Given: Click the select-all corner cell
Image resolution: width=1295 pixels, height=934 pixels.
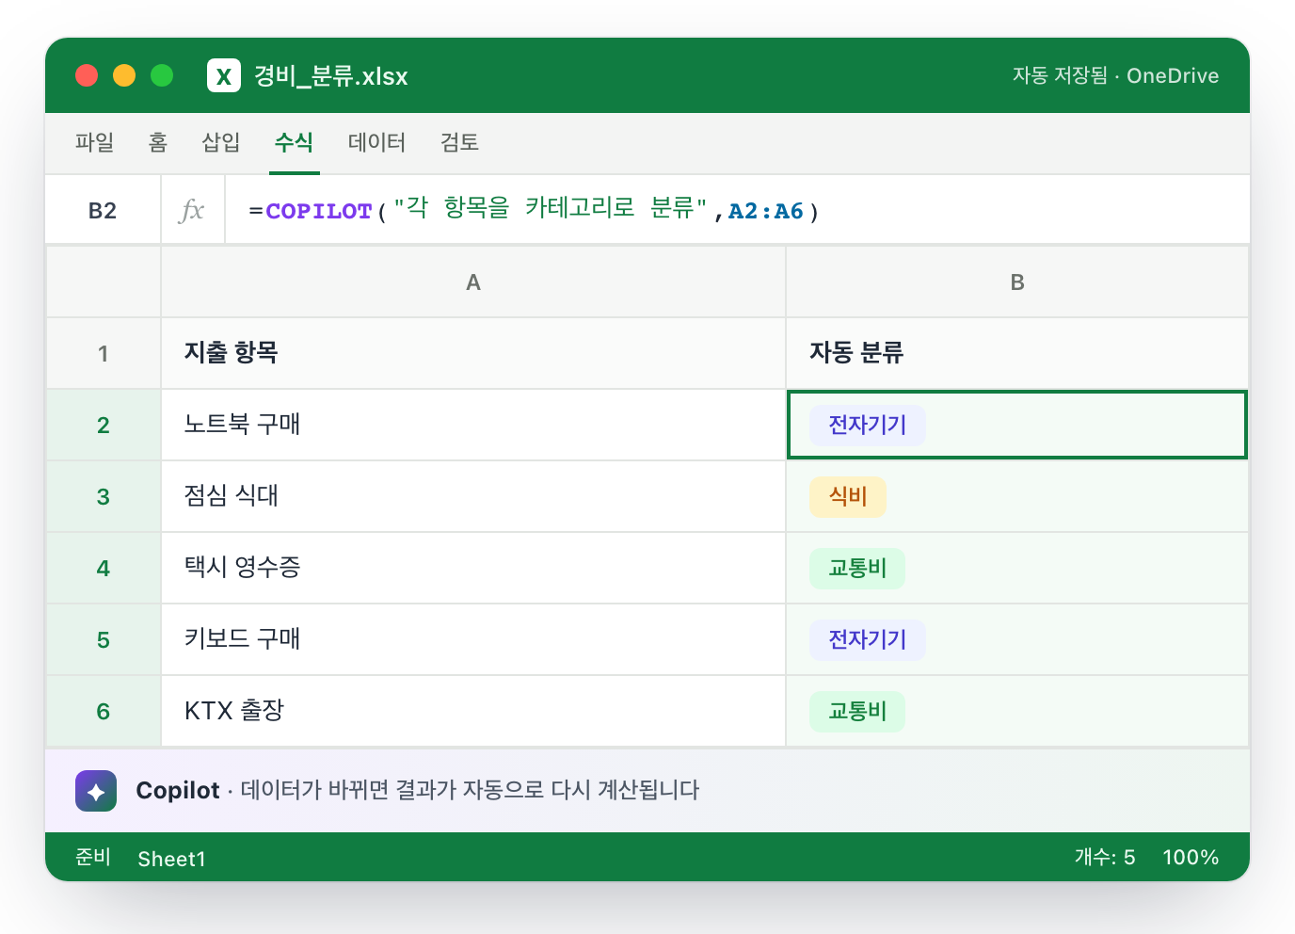Looking at the screenshot, I should click(104, 282).
